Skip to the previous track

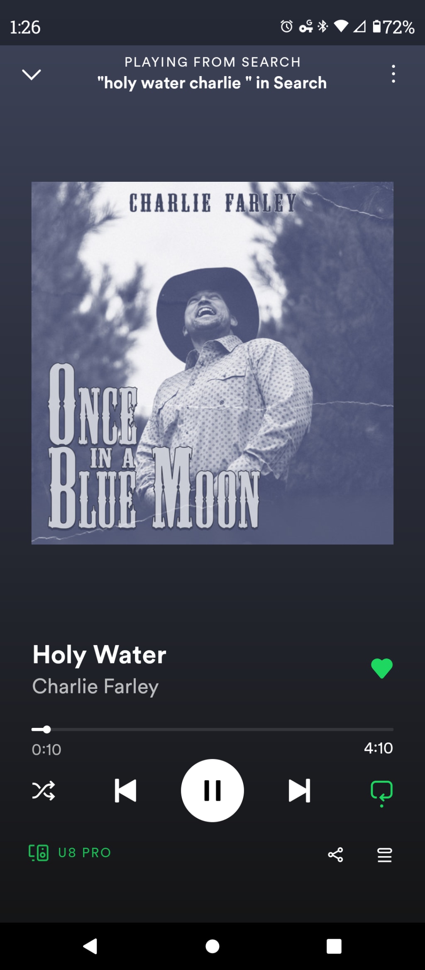[125, 790]
